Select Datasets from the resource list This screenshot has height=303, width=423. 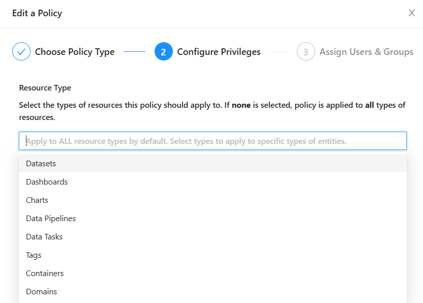(x=41, y=164)
